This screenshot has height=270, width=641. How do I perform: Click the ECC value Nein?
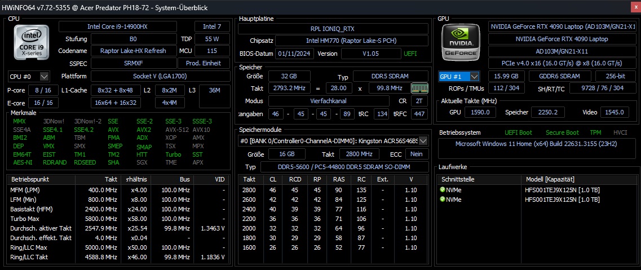coord(417,153)
